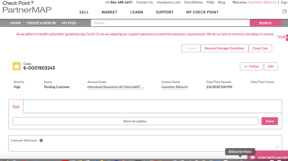This screenshot has width=288, height=161.
Task: Go to HOME in the gray bar
Action: click(x=16, y=23)
